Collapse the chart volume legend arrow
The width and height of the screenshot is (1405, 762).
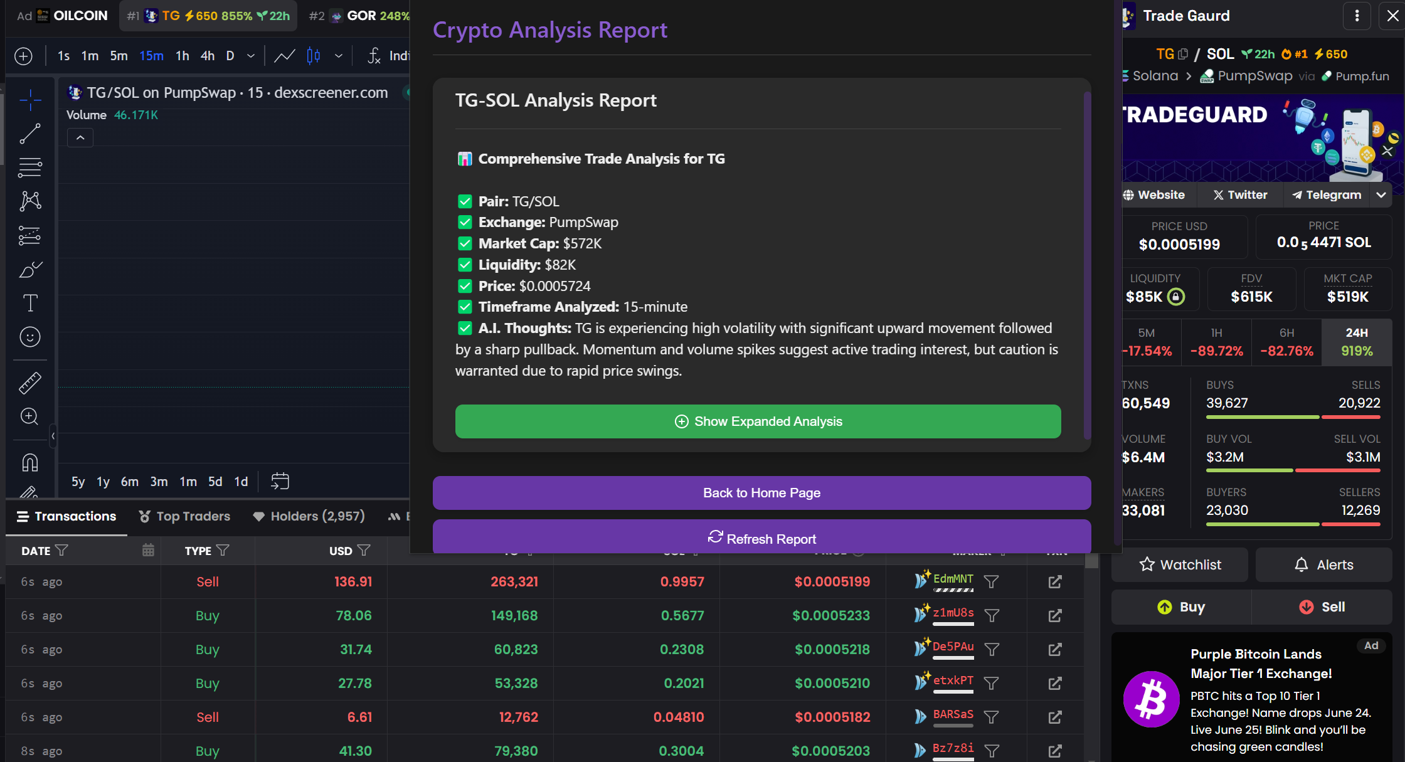(80, 137)
